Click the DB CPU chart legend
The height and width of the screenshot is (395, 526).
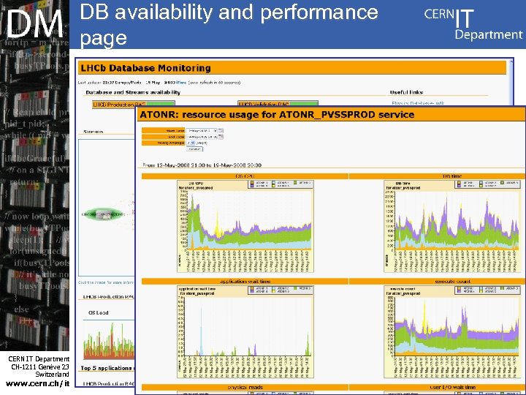tap(281, 184)
